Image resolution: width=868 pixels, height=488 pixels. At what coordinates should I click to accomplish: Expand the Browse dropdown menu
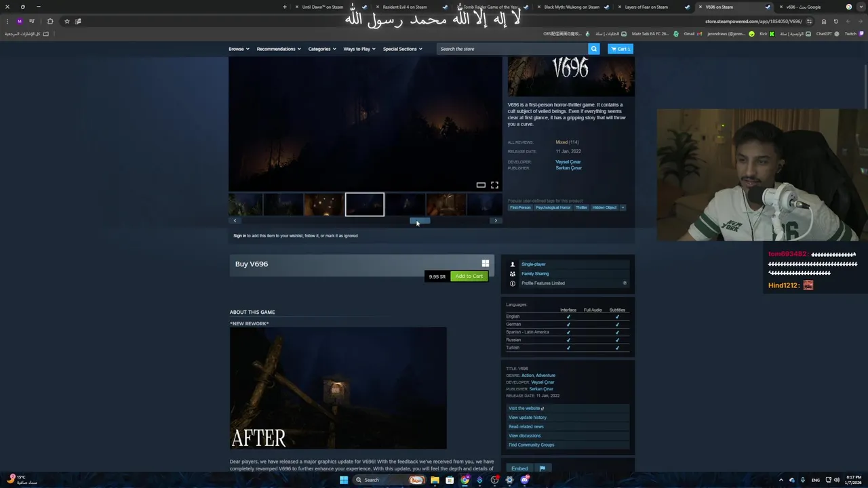pyautogui.click(x=239, y=49)
